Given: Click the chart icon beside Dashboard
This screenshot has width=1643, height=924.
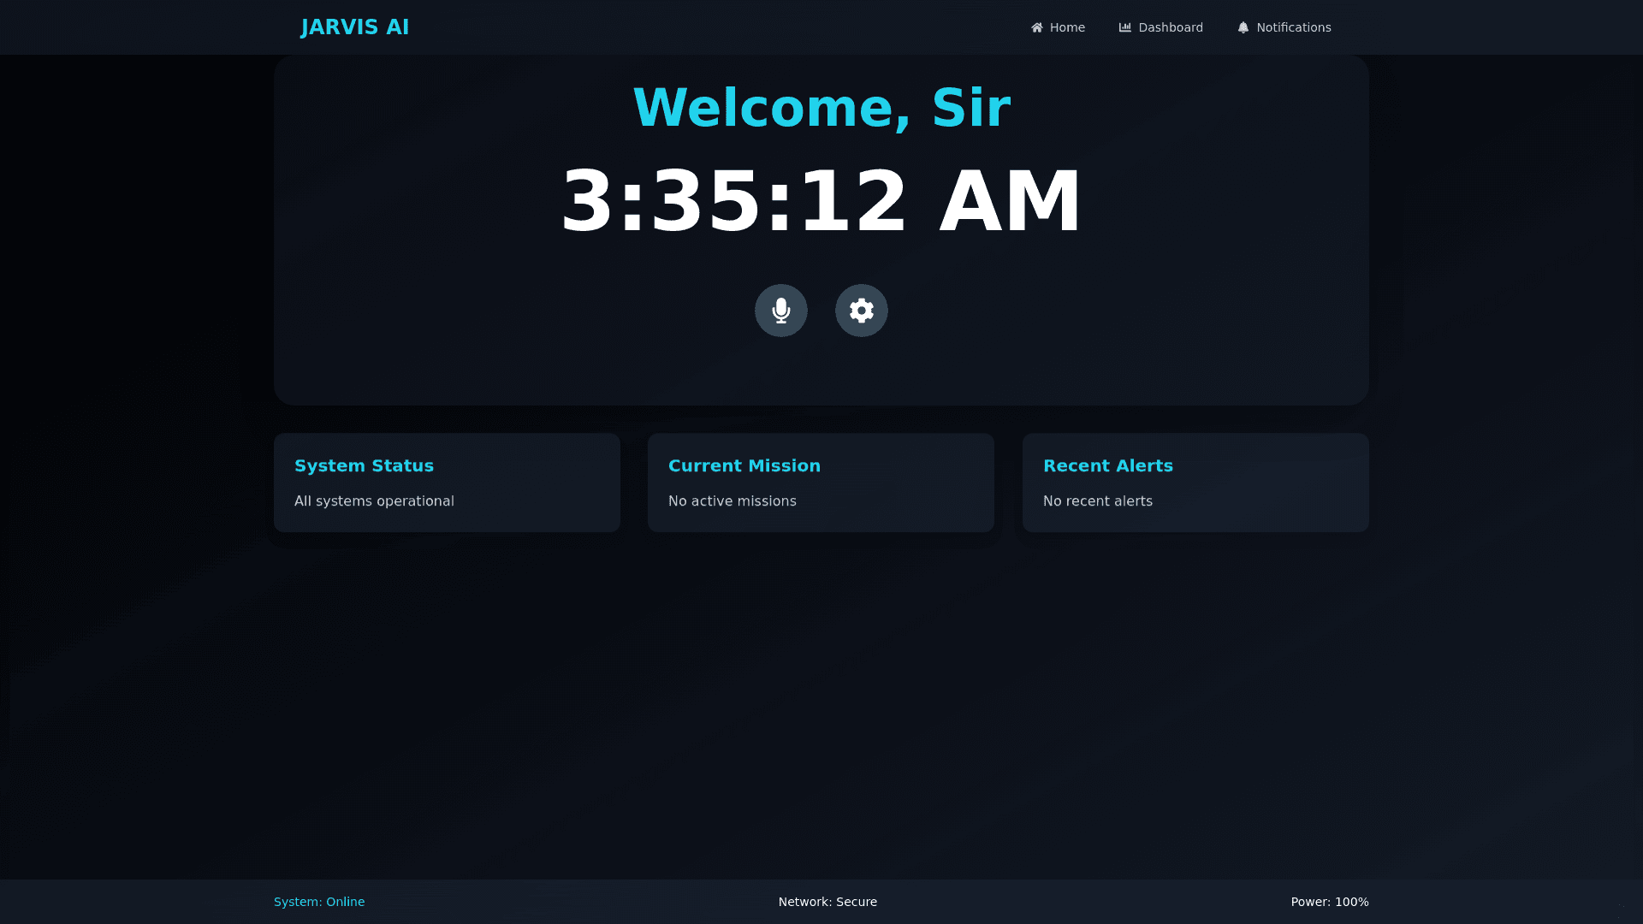Looking at the screenshot, I should pos(1125,27).
